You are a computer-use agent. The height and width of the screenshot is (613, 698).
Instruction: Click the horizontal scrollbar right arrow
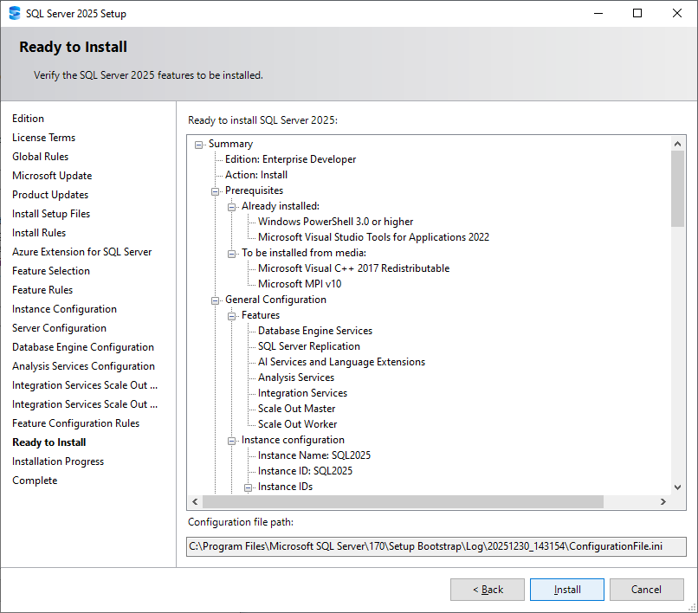[x=663, y=501]
